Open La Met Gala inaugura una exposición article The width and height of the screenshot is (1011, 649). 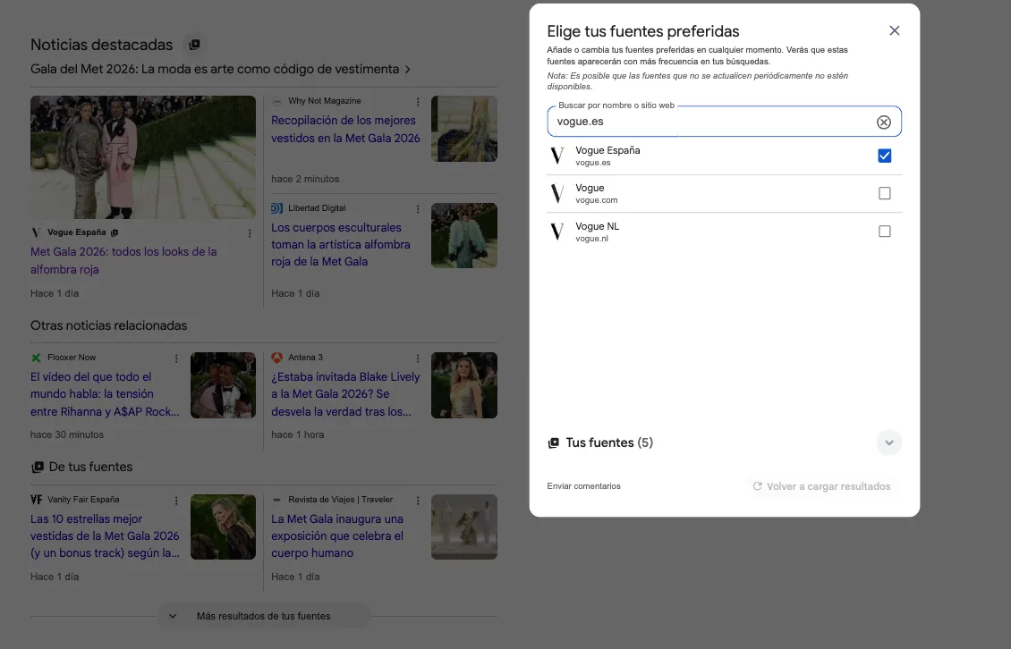click(337, 535)
